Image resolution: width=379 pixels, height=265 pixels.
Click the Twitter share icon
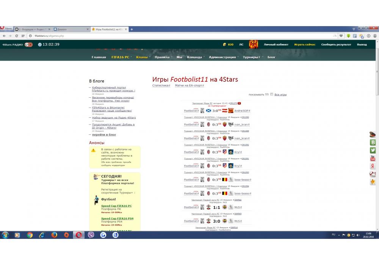(x=373, y=150)
